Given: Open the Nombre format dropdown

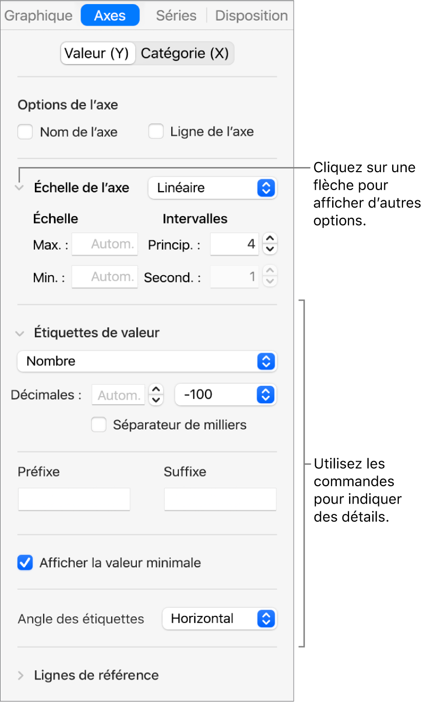Looking at the screenshot, I should (x=147, y=361).
